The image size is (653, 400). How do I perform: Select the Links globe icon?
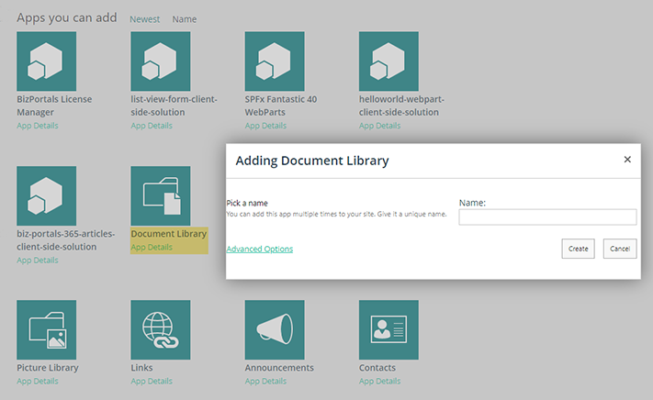(x=161, y=329)
